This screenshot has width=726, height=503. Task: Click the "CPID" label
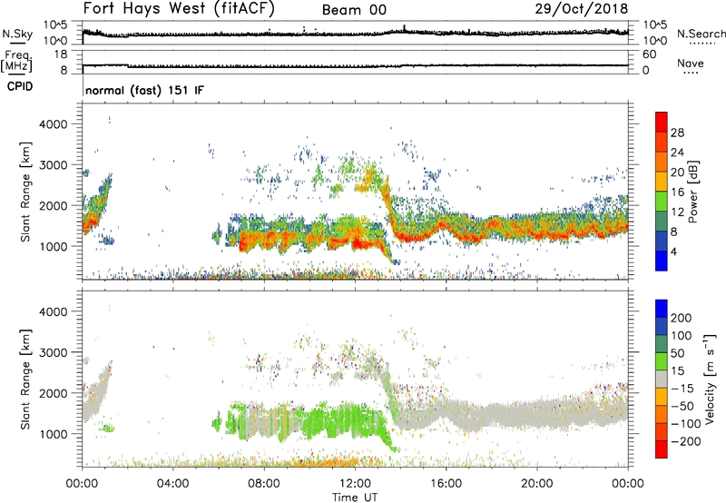[20, 86]
